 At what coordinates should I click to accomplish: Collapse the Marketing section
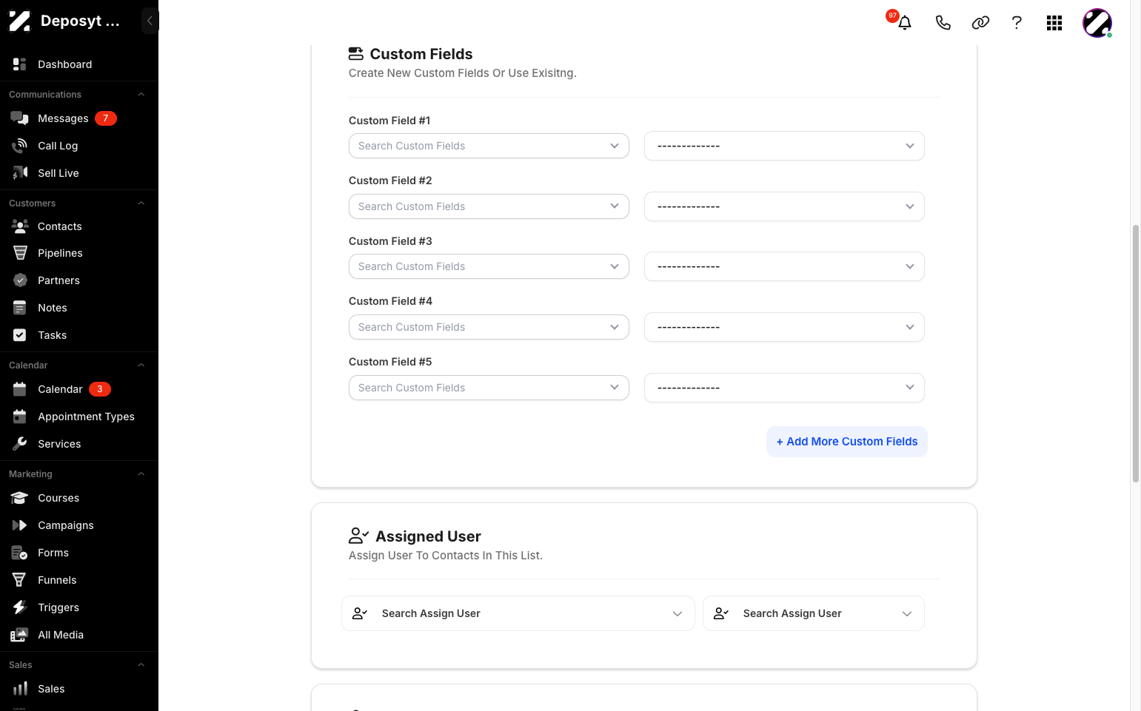[141, 474]
